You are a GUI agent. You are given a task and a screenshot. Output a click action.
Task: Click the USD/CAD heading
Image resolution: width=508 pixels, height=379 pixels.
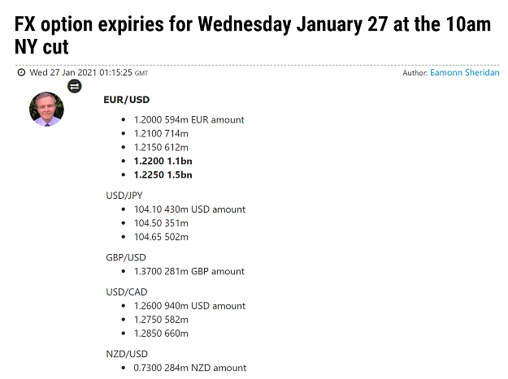(x=127, y=292)
